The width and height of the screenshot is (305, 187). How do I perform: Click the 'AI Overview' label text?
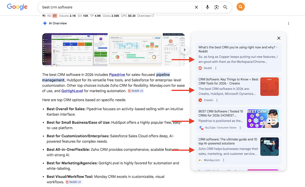click(58, 23)
